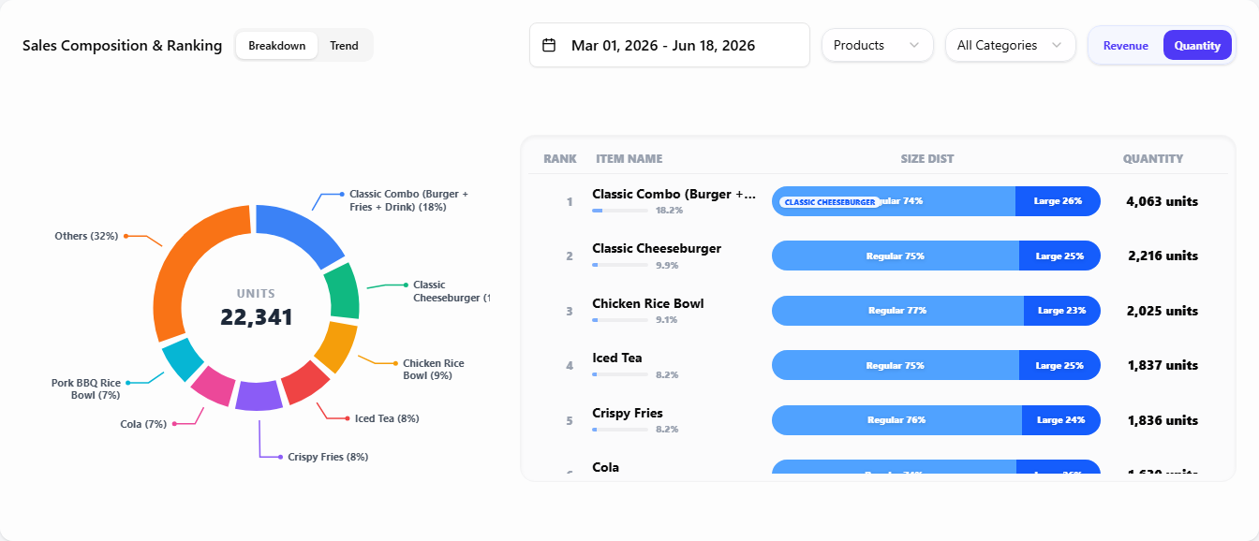The height and width of the screenshot is (541, 1259).
Task: Click the purple Crispy Fries donut segment
Action: [x=259, y=396]
